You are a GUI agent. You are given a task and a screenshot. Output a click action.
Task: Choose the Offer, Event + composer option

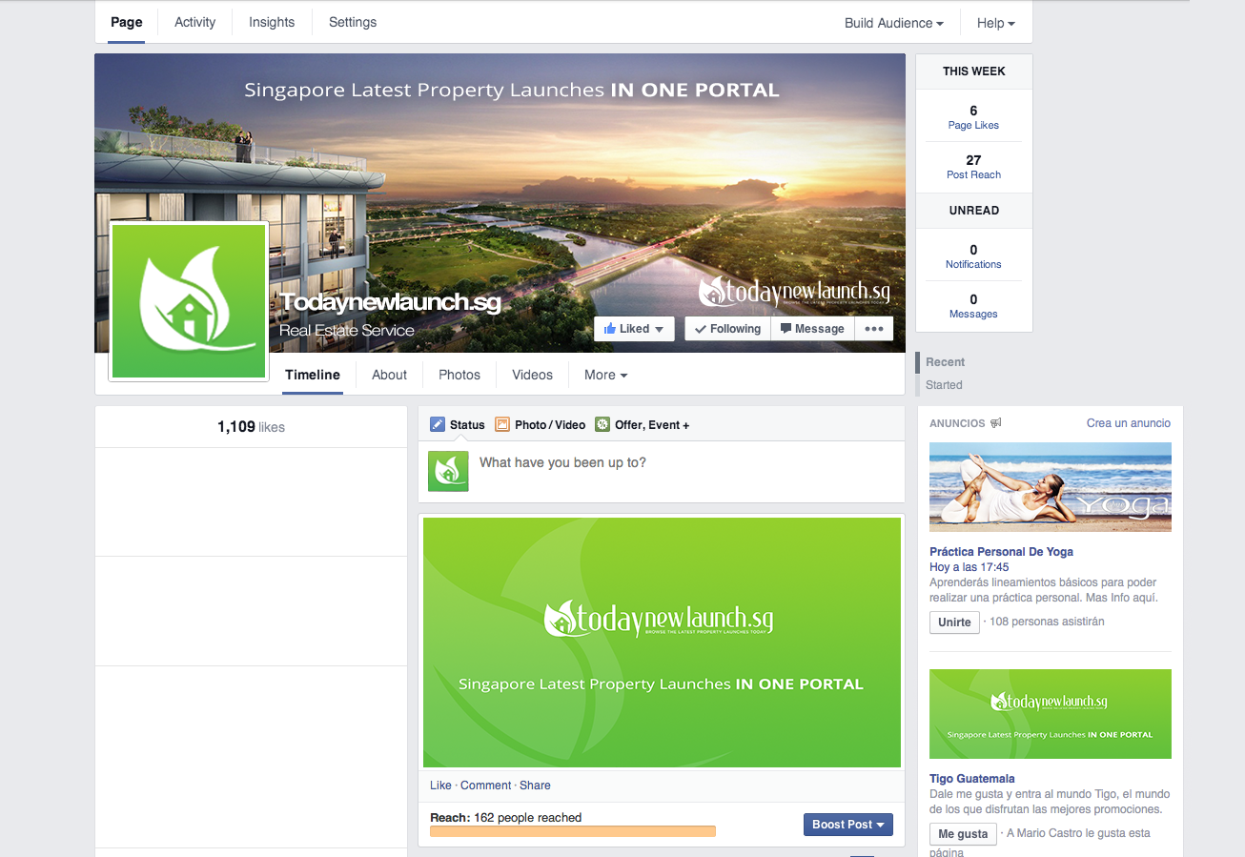(x=643, y=424)
